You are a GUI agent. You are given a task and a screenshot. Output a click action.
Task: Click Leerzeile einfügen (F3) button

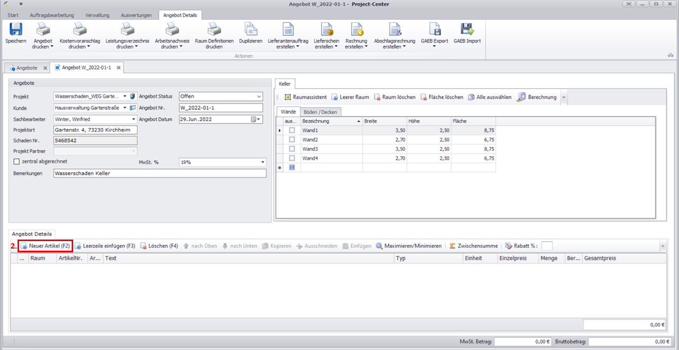point(105,246)
